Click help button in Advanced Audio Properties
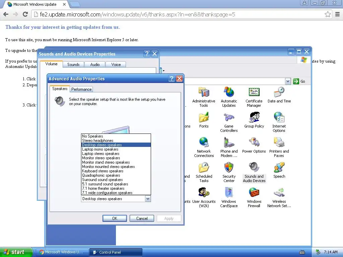Image resolution: width=343 pixels, height=257 pixels. [171, 79]
